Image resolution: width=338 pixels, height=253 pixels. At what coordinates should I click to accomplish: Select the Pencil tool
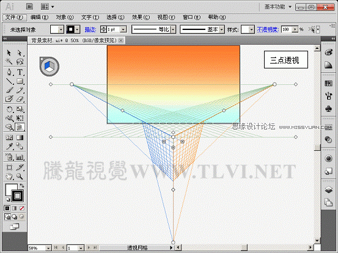point(20,90)
